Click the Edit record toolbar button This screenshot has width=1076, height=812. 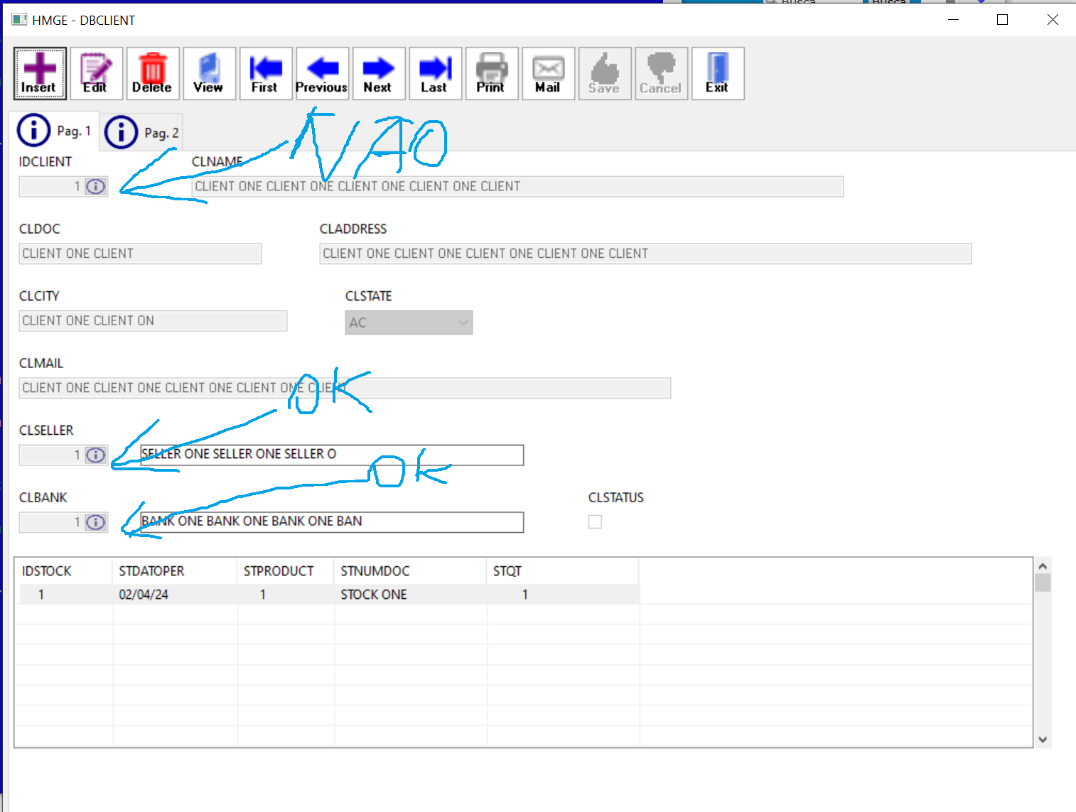[x=96, y=74]
